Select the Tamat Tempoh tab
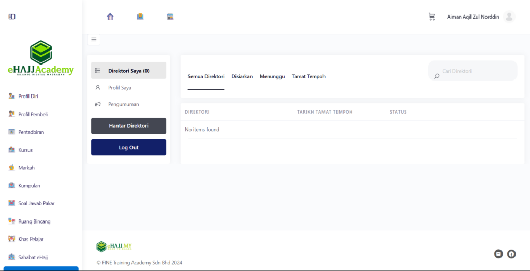 [308, 76]
